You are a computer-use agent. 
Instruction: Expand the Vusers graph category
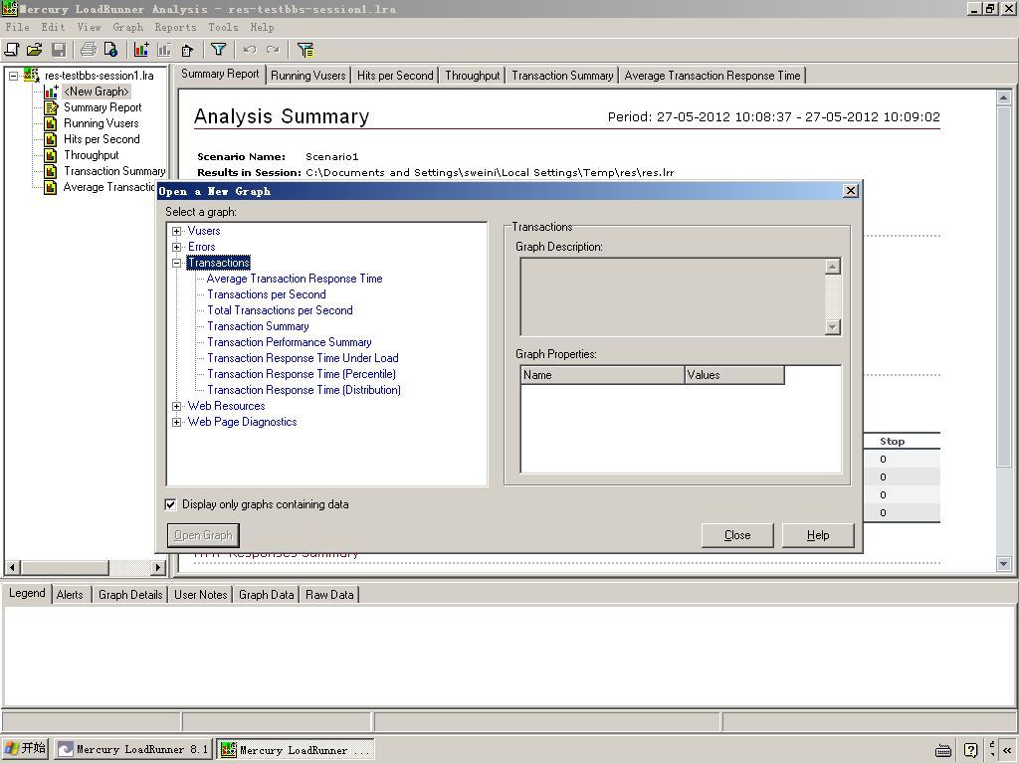[x=177, y=231]
